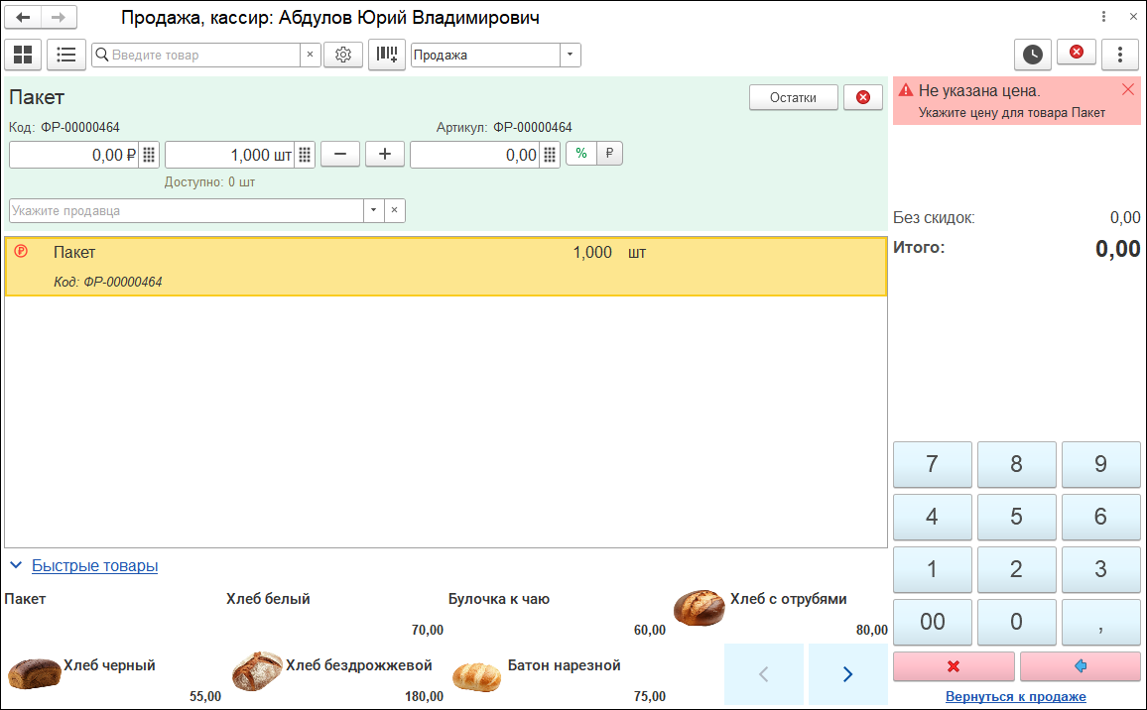Tap keypad single 0 key

(1016, 623)
